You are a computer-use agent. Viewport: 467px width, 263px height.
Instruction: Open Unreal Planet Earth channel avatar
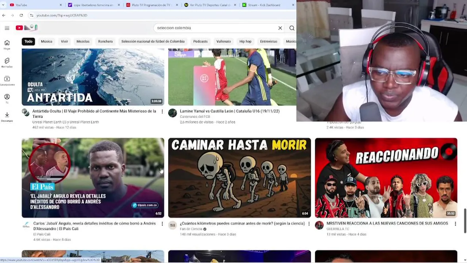26,113
